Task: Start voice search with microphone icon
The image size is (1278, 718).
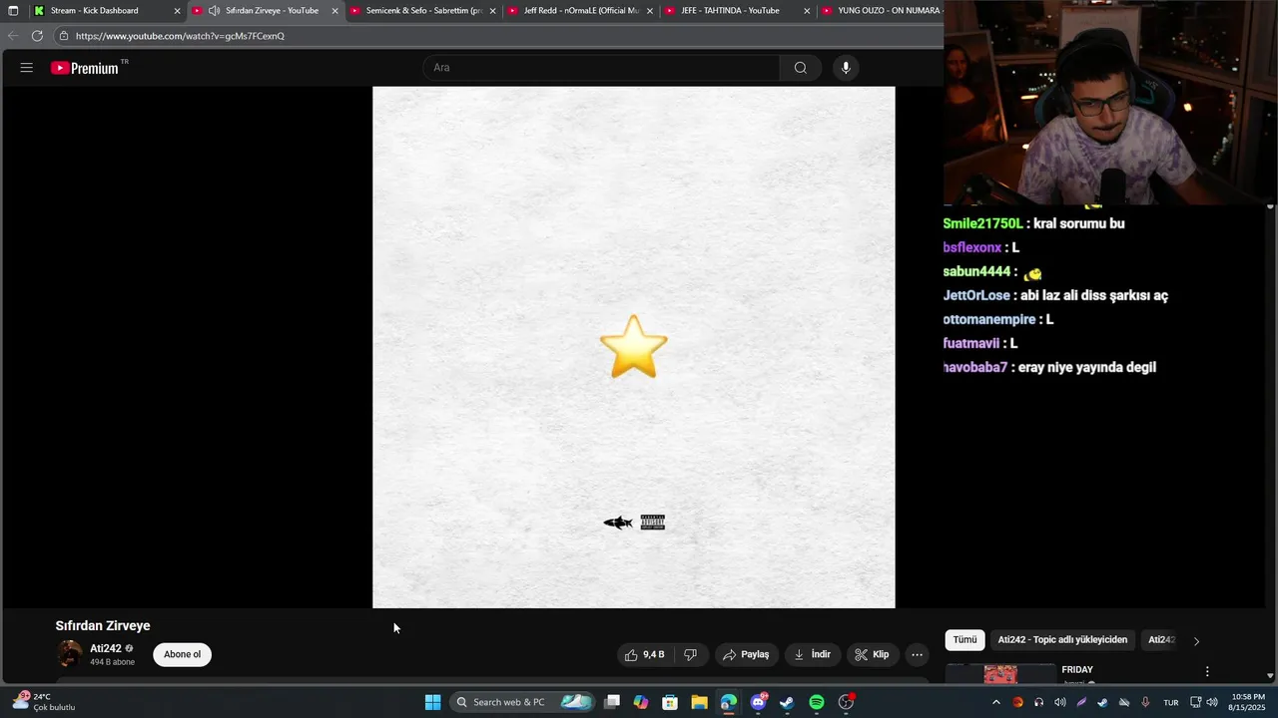Action: pyautogui.click(x=846, y=68)
